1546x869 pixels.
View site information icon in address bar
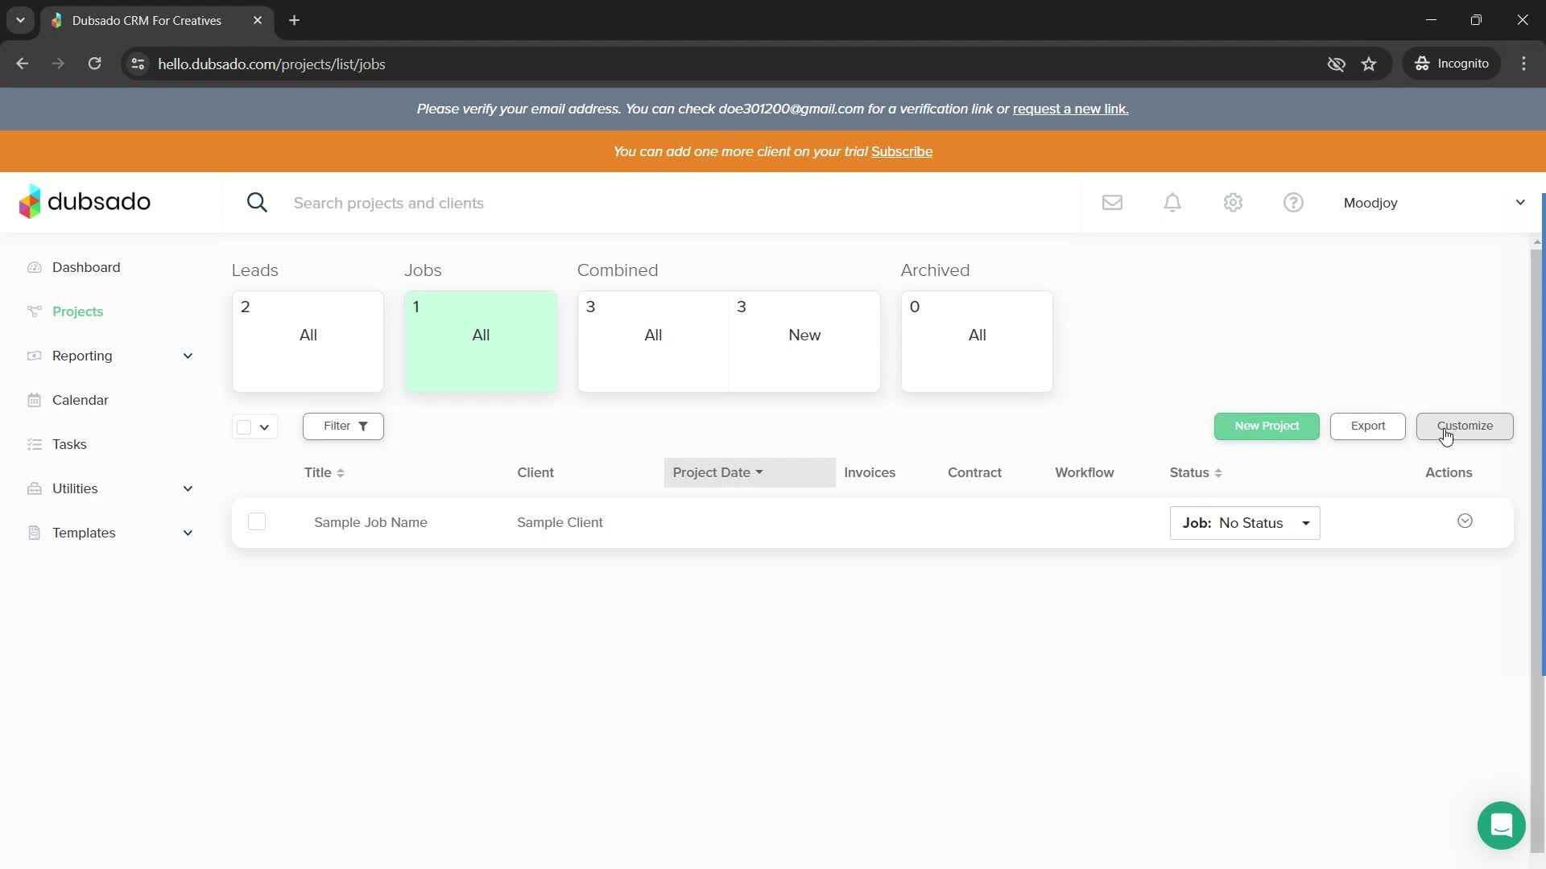click(x=138, y=64)
